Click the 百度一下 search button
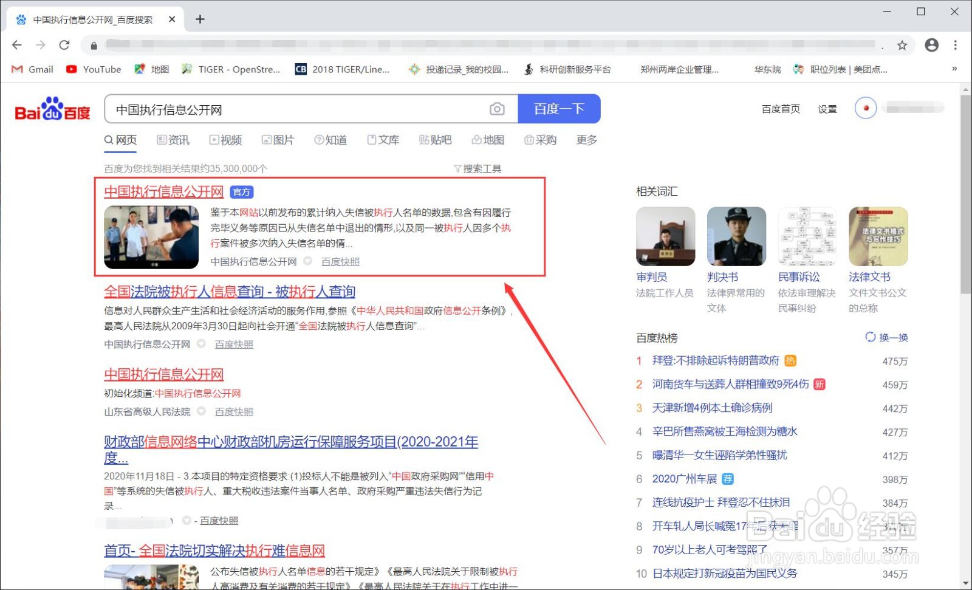The height and width of the screenshot is (590, 972). click(559, 109)
